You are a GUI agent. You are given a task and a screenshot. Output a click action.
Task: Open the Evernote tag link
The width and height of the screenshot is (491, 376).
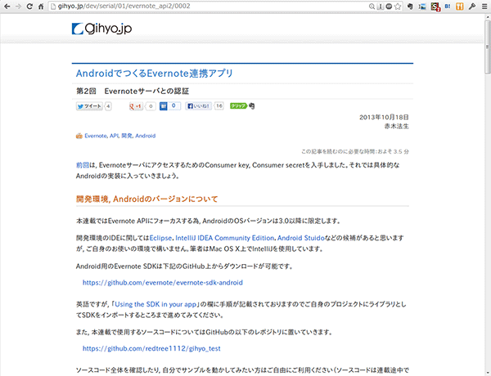[96, 136]
